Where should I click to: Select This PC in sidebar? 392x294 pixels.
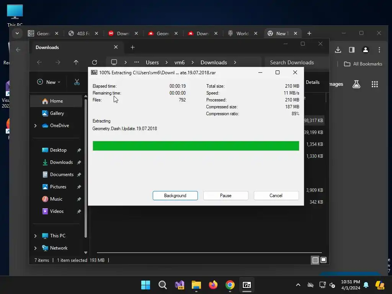(x=57, y=236)
